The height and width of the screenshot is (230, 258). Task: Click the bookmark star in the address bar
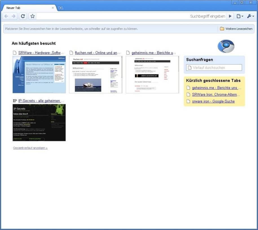coord(32,16)
